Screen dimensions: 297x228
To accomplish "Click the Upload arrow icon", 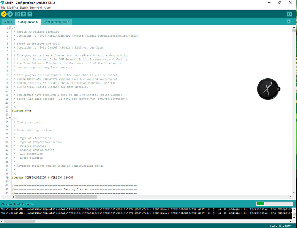I will (10, 14).
